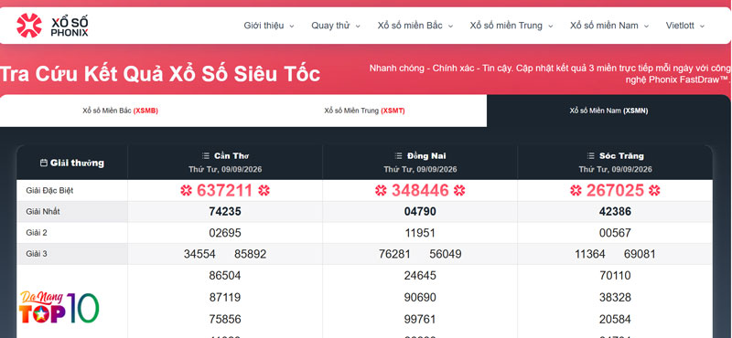This screenshot has height=338, width=732.
Task: Click special prize number 348446
Action: [x=420, y=190]
